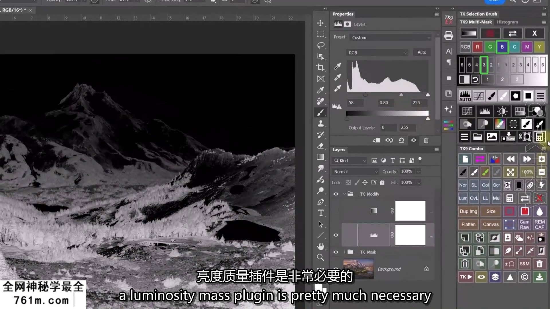Click the Levels white input slider
This screenshot has height=309, width=550.
428,95
